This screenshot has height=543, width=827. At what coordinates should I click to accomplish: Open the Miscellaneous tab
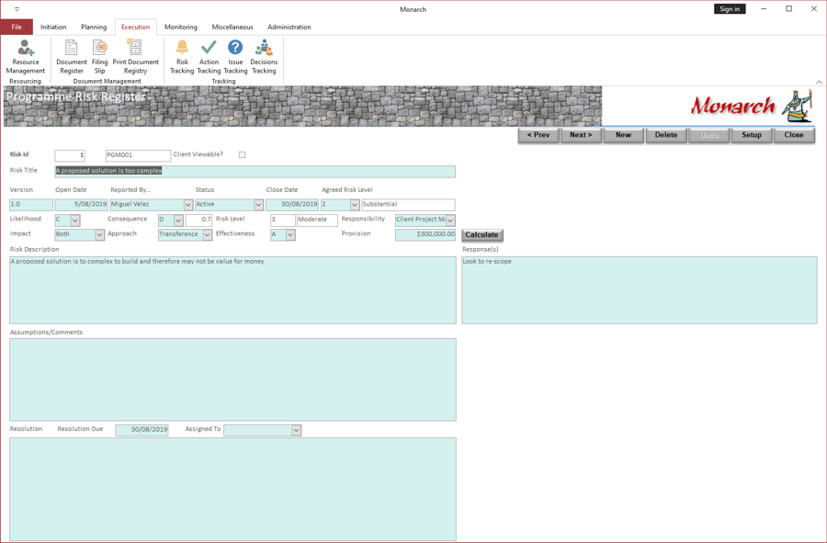(x=232, y=27)
